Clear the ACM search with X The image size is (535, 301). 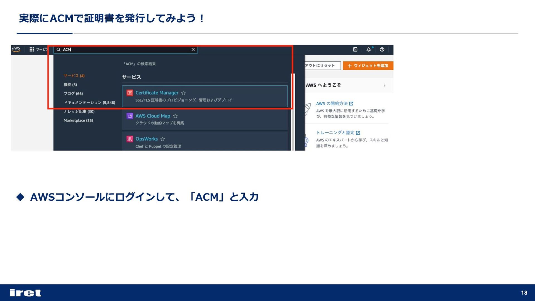193,49
